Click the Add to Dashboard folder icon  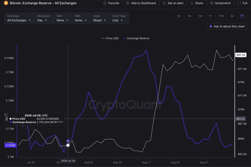tap(128, 3)
